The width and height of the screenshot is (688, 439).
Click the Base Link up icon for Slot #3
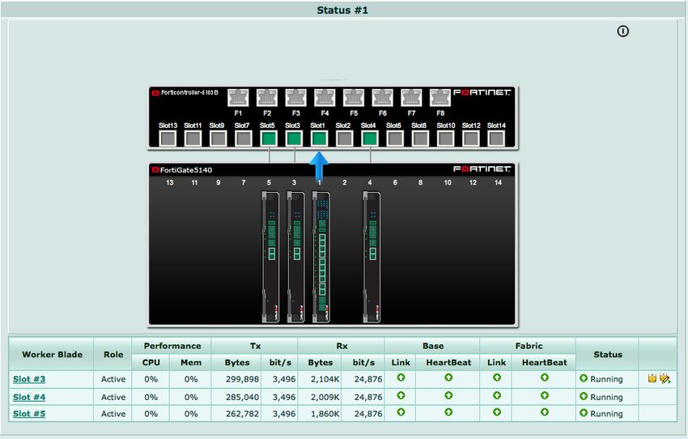tap(401, 377)
